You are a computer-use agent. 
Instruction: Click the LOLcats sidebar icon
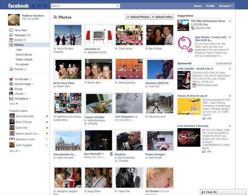coord(11,94)
